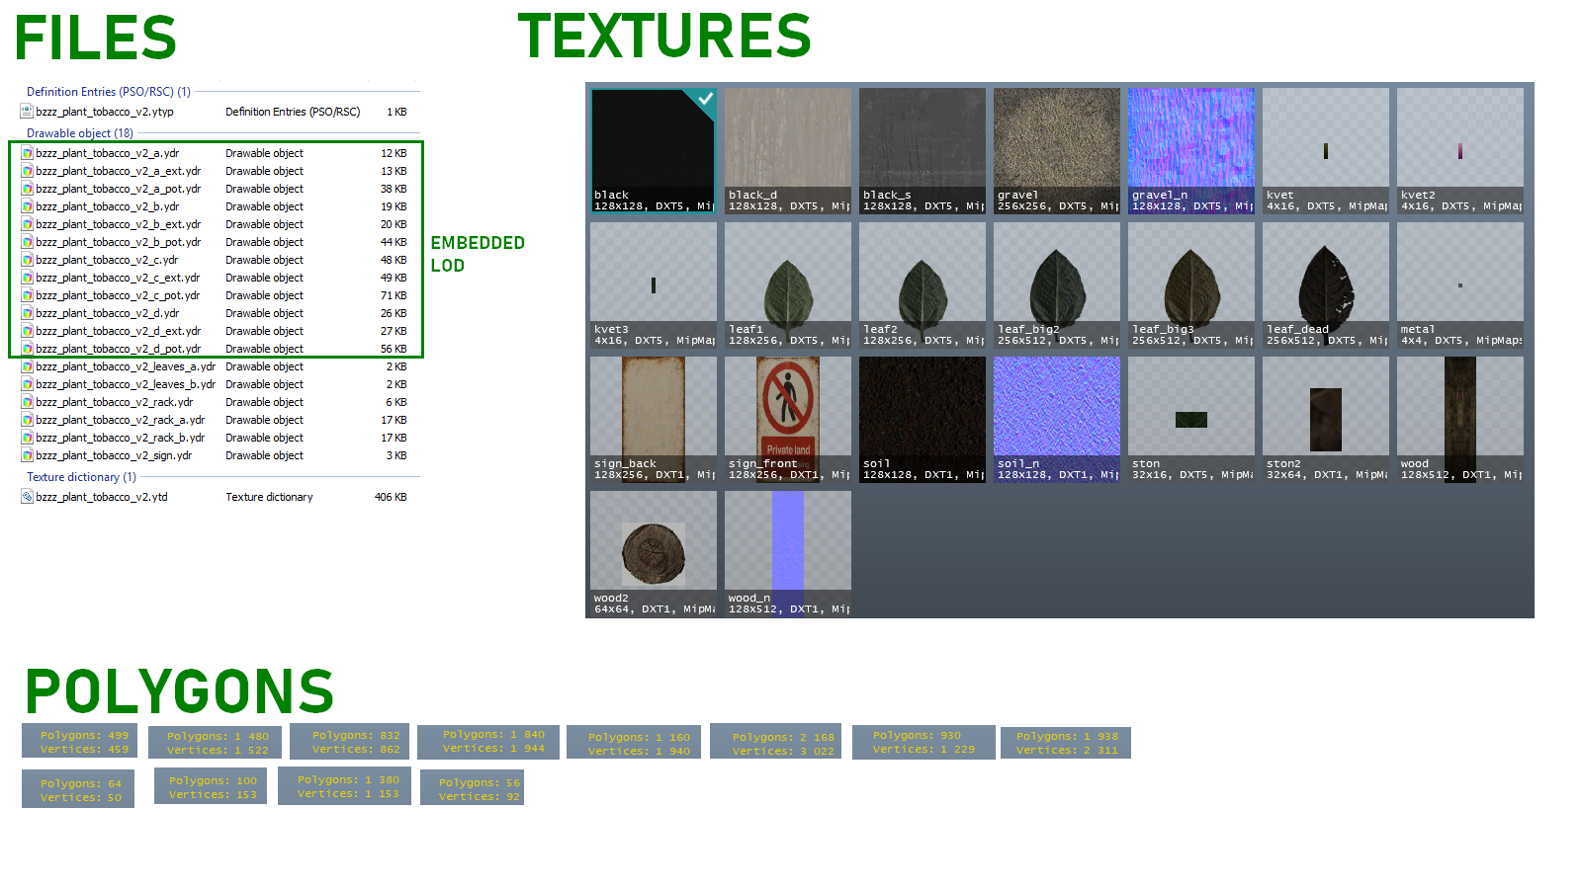Toggle the checkmark on the black texture

[x=705, y=99]
